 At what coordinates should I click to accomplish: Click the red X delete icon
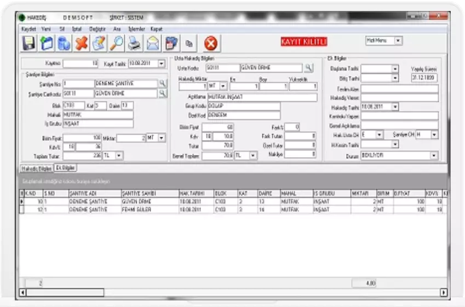click(x=82, y=43)
